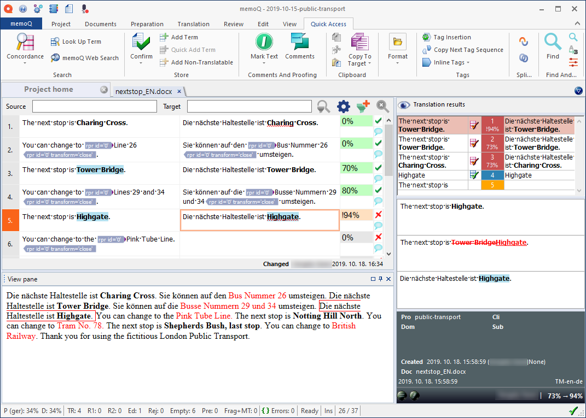
Task: Click the add filter funnel icon
Action: tap(363, 107)
